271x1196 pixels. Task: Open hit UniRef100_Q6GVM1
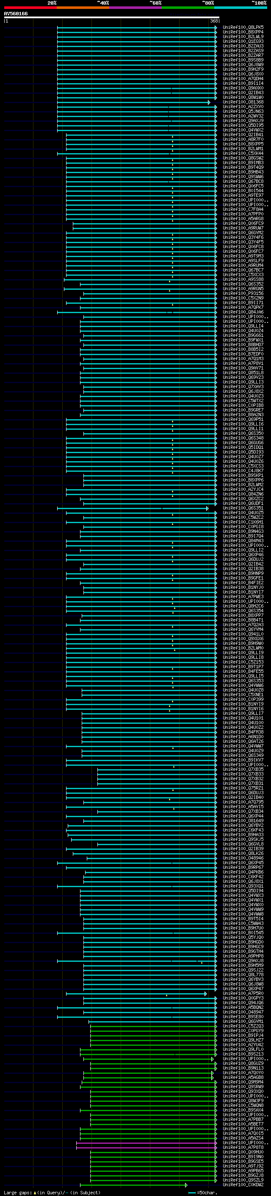[243, 1022]
